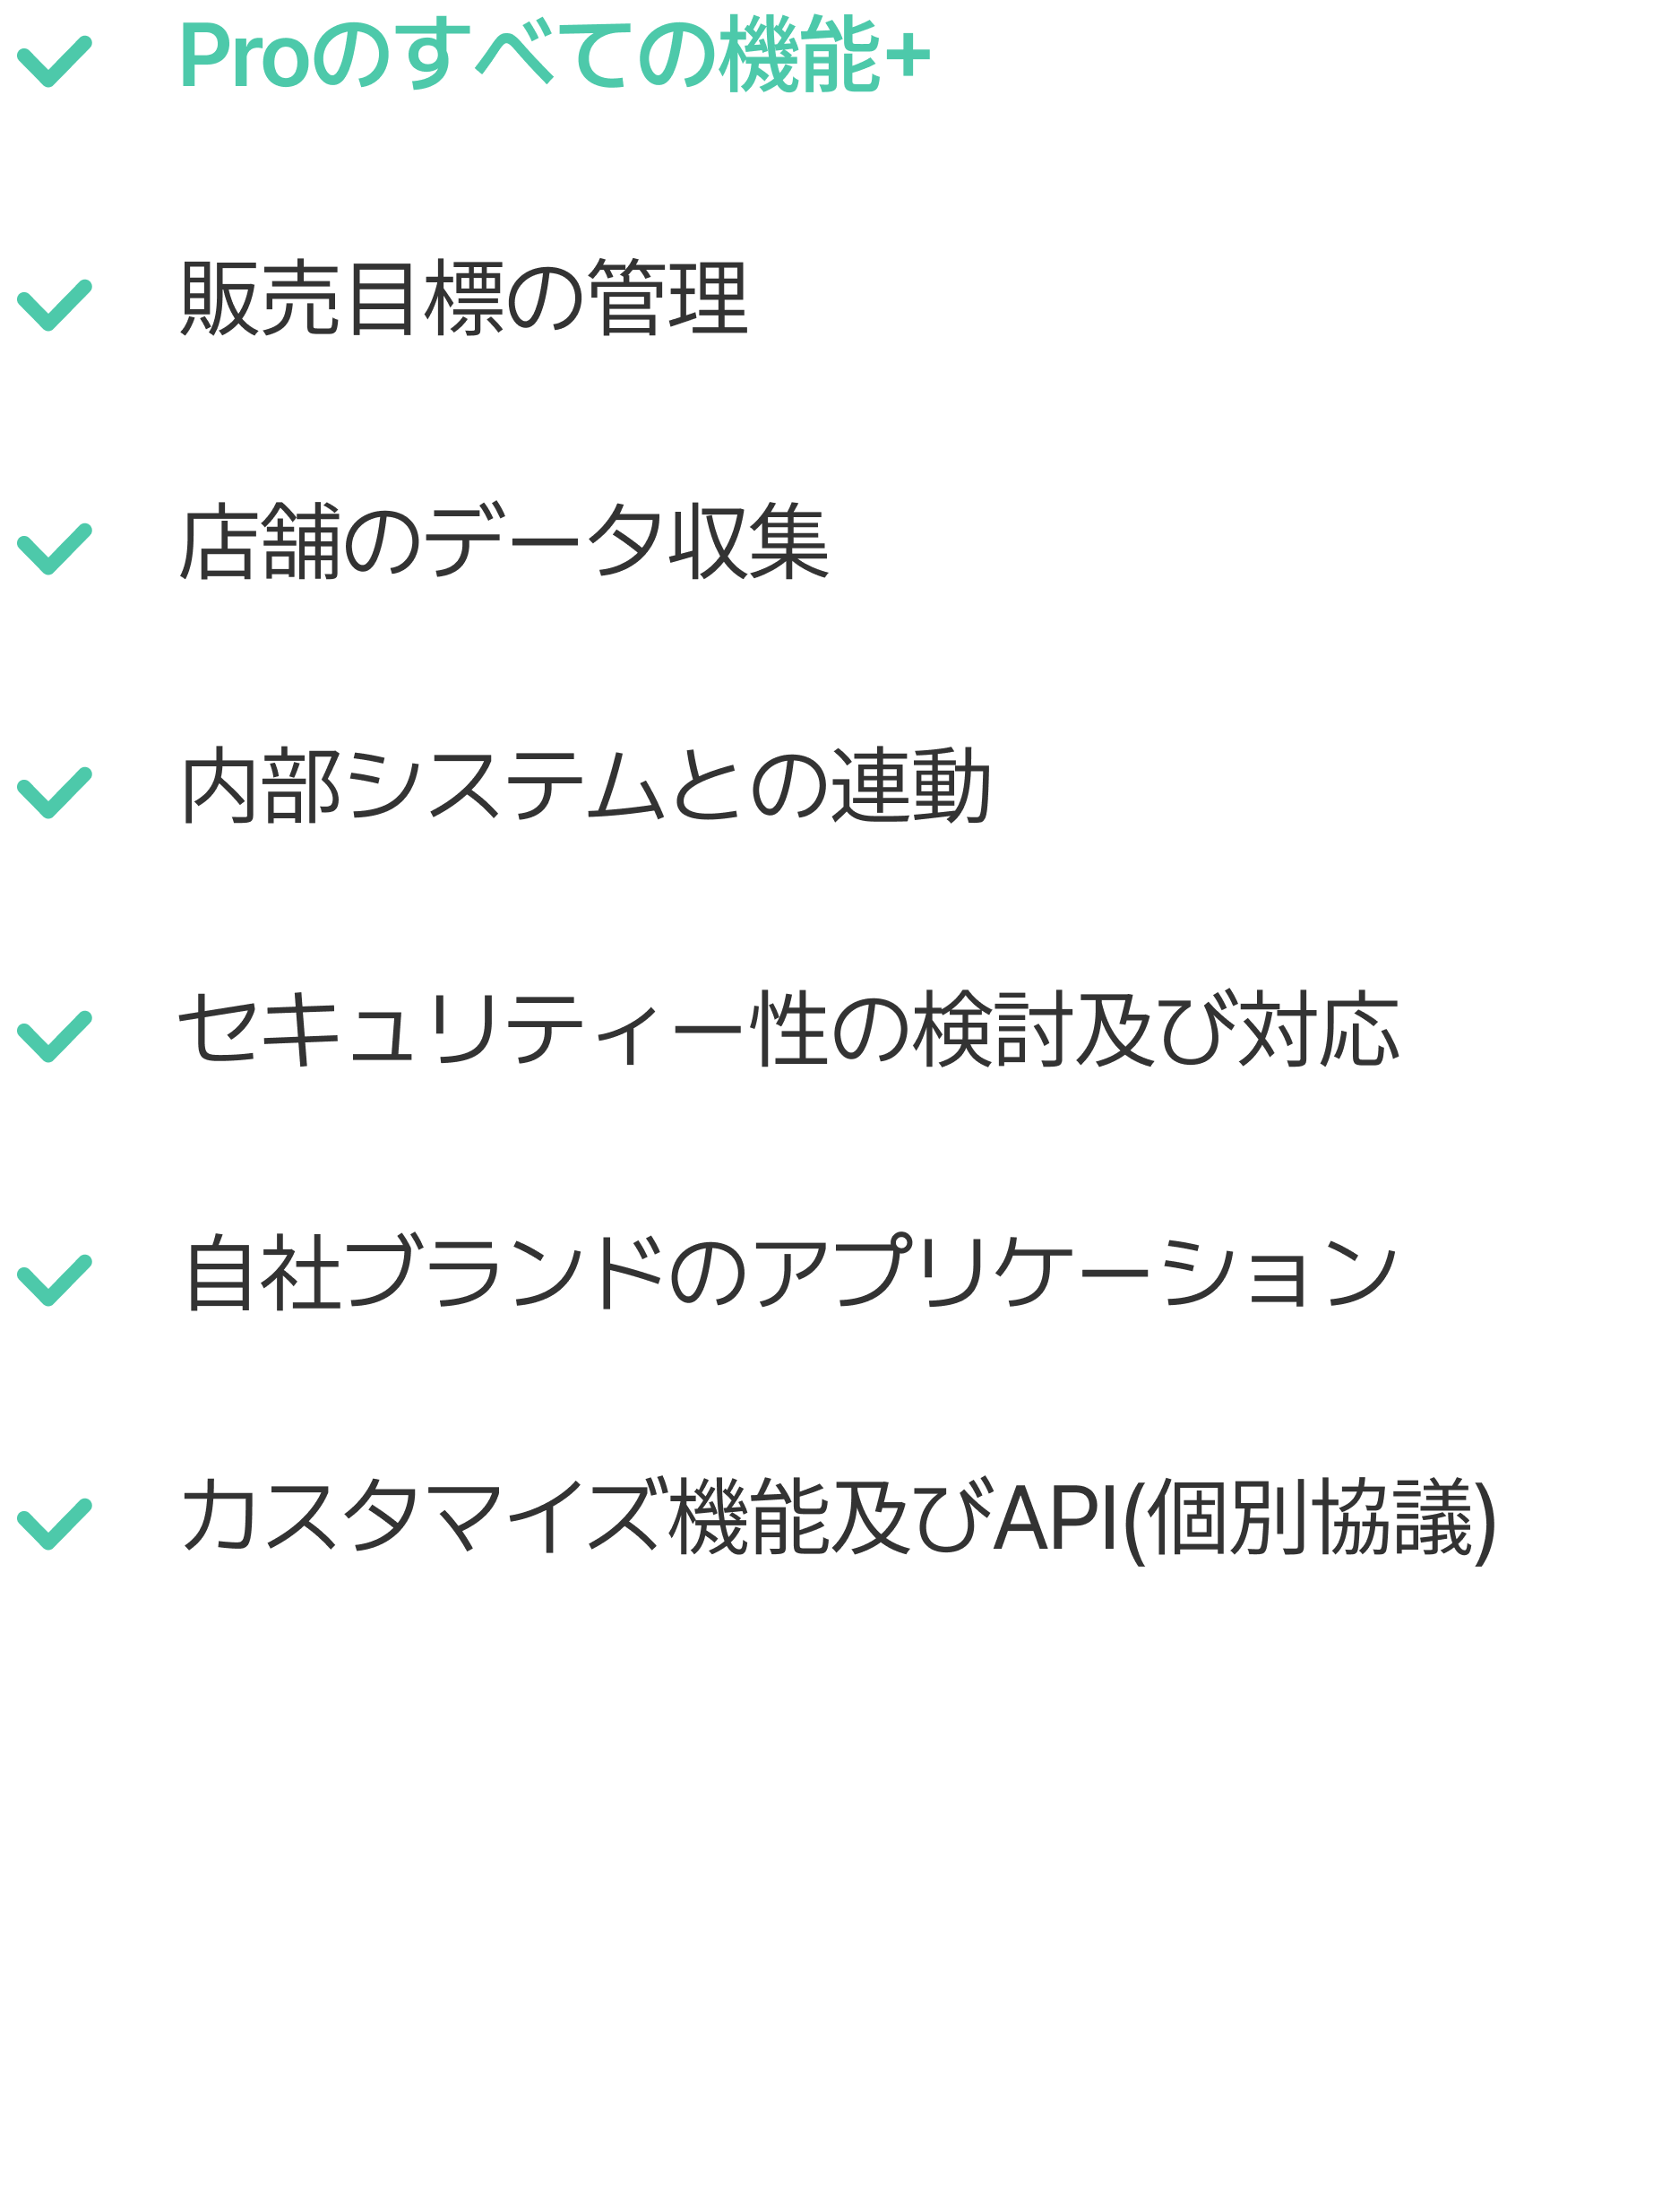Click the plus sign after 機能 in the heading
The image size is (1679, 2212).
pyautogui.click(x=908, y=56)
